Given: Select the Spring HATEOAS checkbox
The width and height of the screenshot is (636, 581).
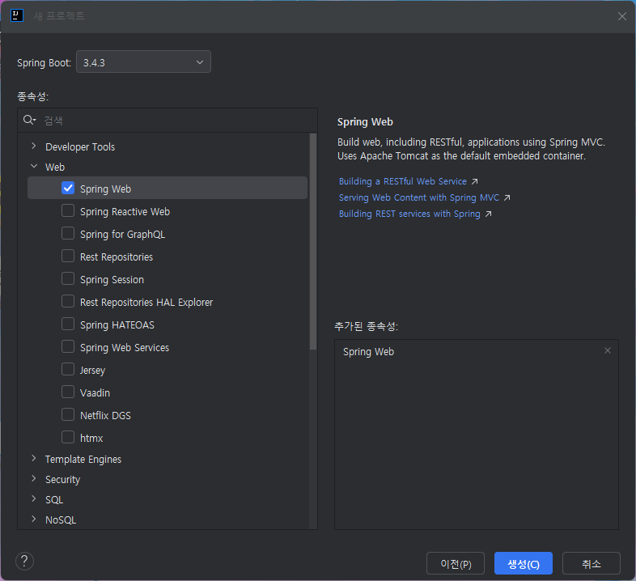Looking at the screenshot, I should [x=68, y=324].
